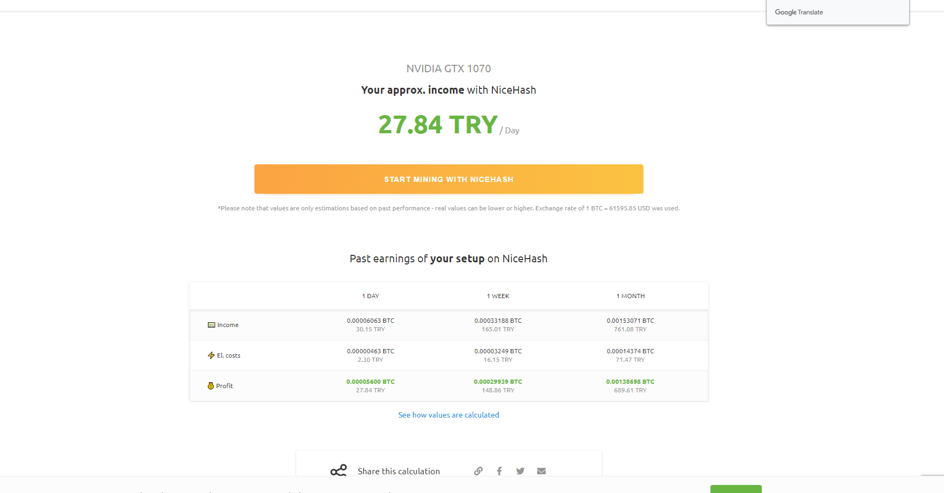
Task: Click the 16.15 TRY weekly electricity cost
Action: tap(498, 360)
